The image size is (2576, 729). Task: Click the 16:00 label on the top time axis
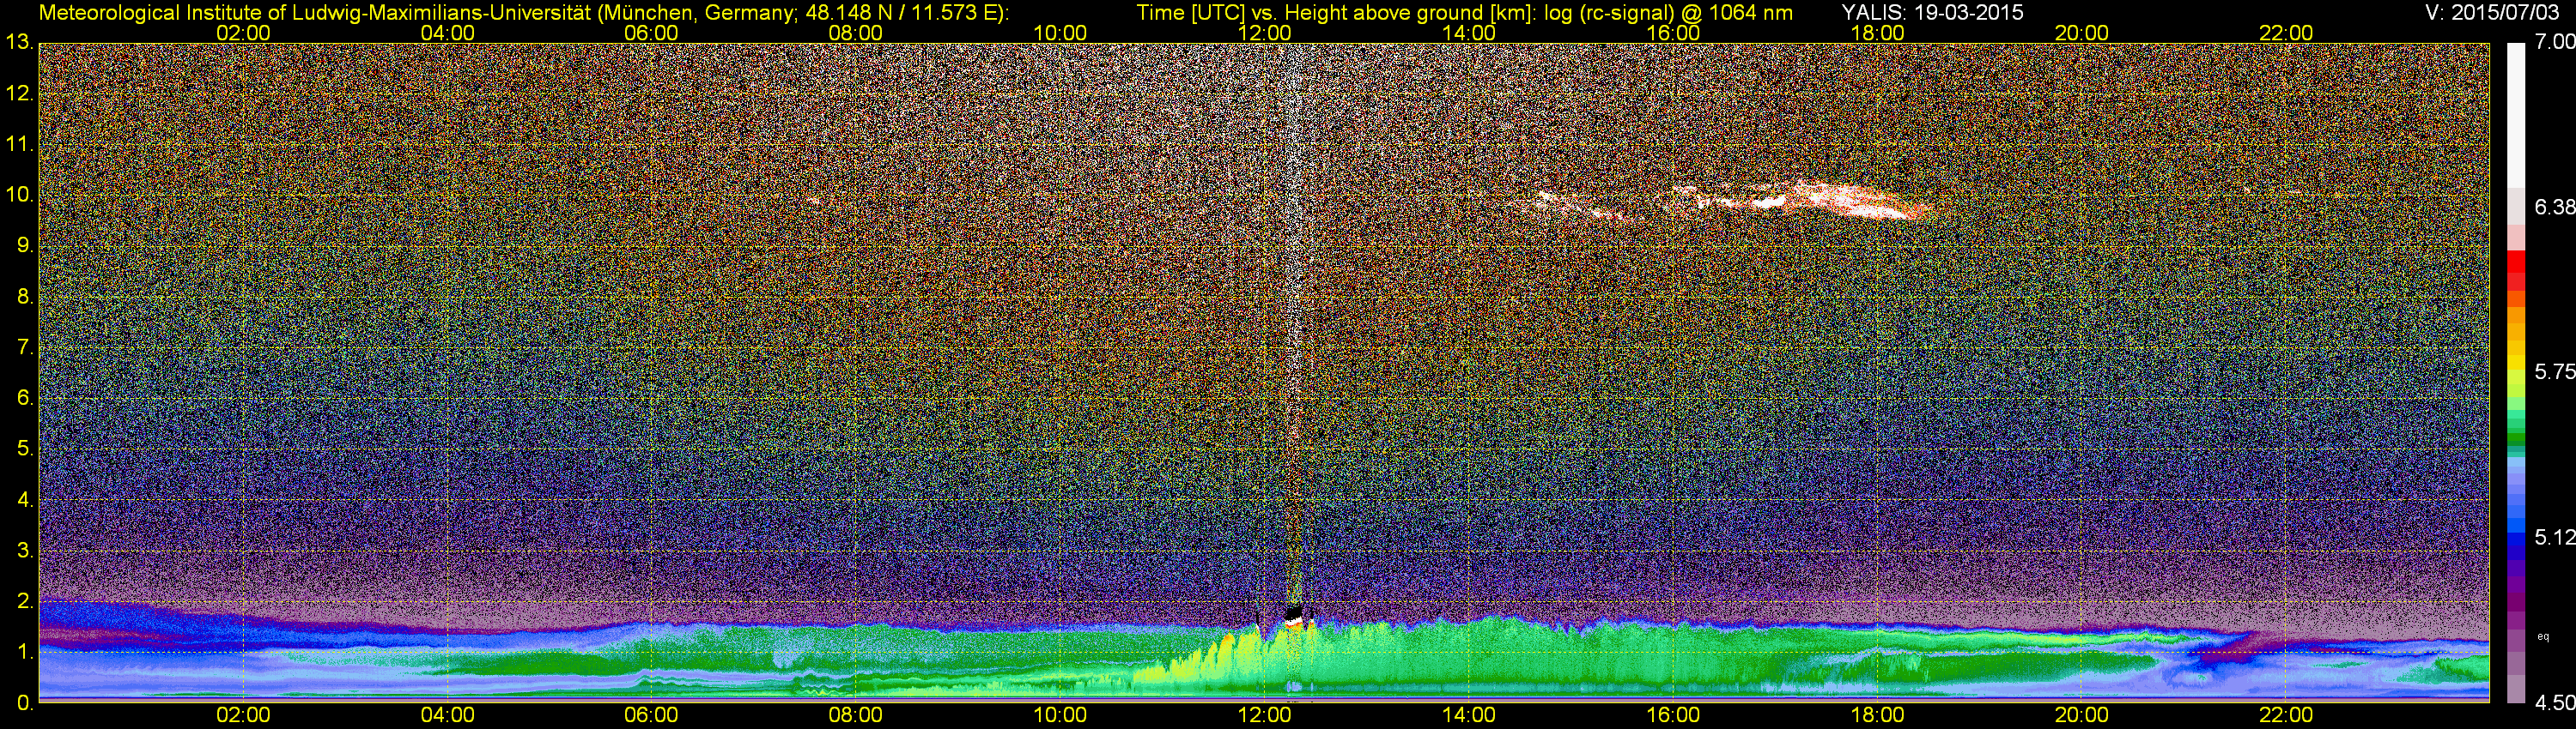(1673, 33)
